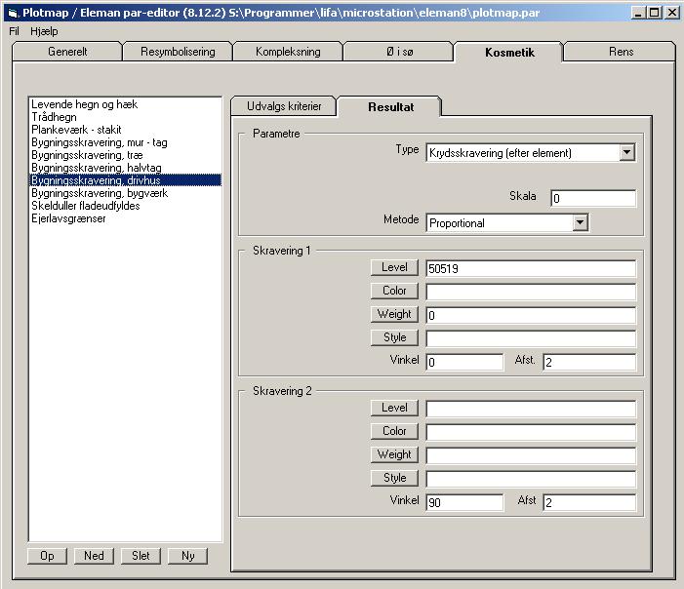The height and width of the screenshot is (589, 684).
Task: Select 'Bygningsskravering, mur - tag' entry
Action: tap(126, 142)
